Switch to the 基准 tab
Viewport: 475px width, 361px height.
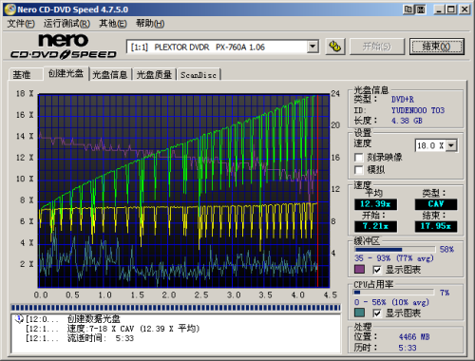point(26,75)
